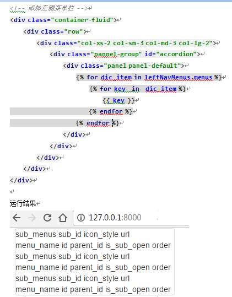Image resolution: width=232 pixels, height=297 pixels.
Task: Click the second '{% endfor %}' line
Action: 98,123
